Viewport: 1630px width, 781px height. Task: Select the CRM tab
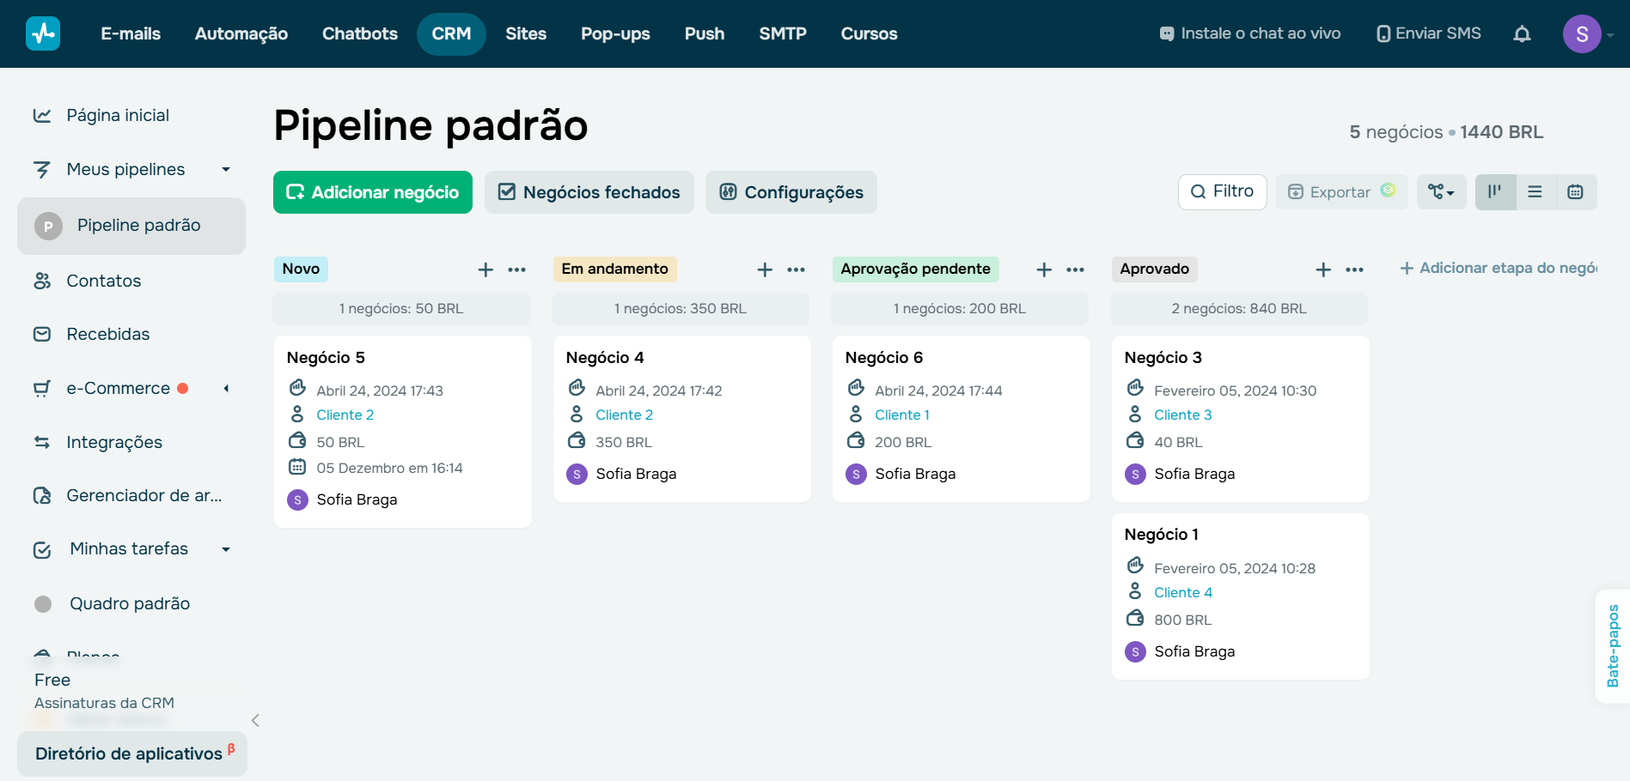coord(451,33)
